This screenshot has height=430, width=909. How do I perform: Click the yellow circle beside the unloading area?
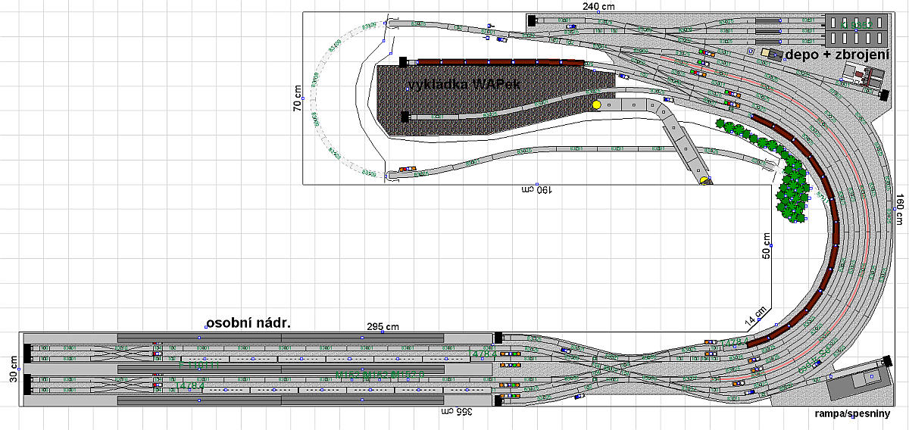596,104
